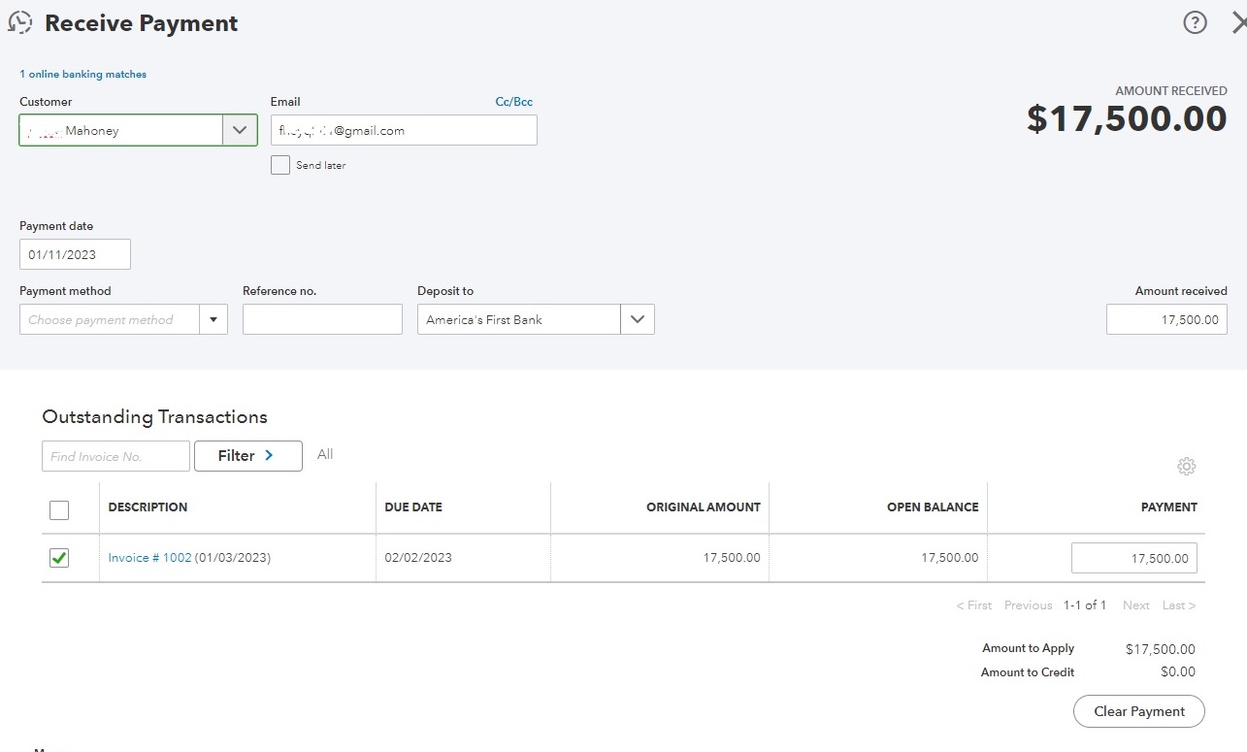This screenshot has height=752, width=1247.
Task: Open the recent transactions clock icon
Action: 20,23
